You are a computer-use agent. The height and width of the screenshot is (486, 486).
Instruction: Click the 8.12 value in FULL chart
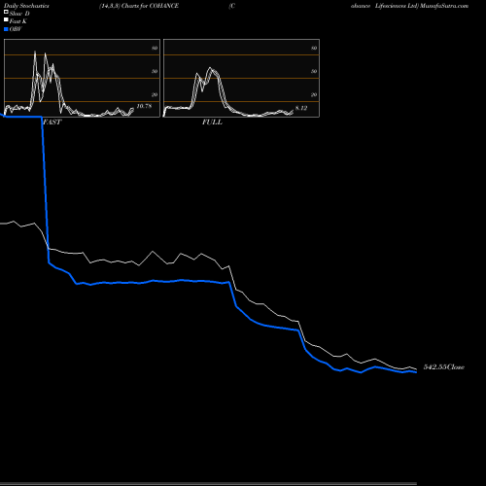pyautogui.click(x=301, y=108)
